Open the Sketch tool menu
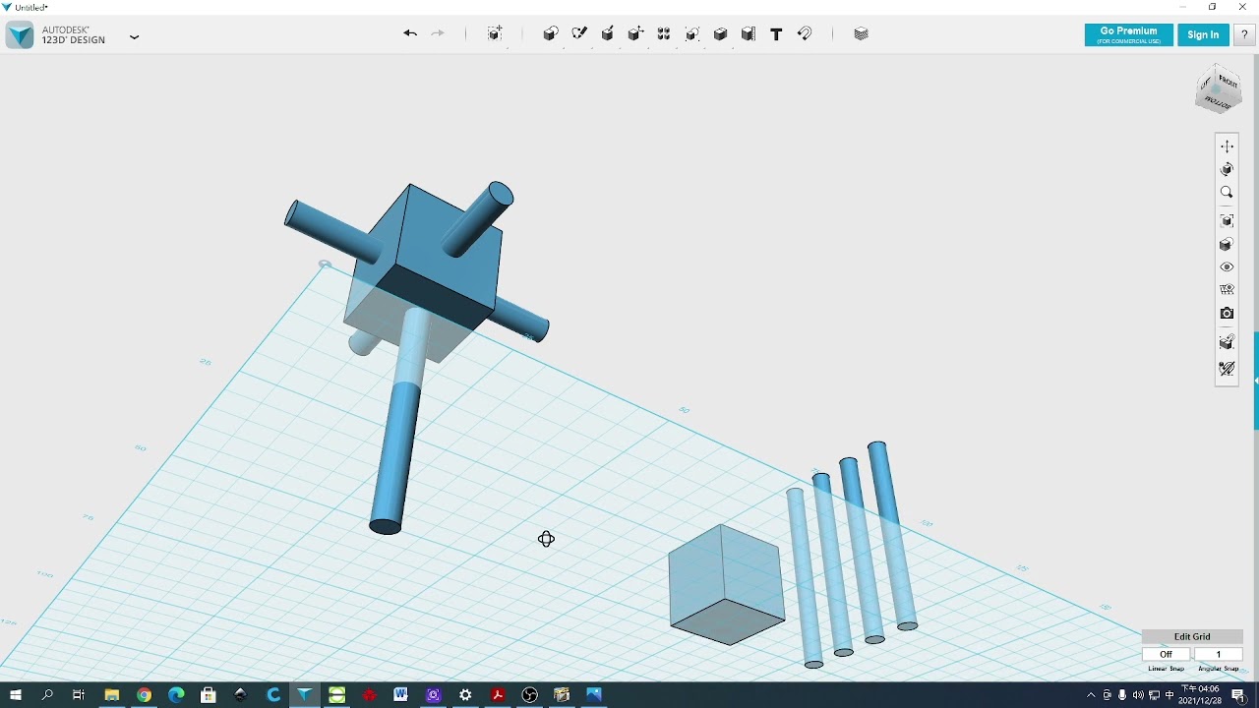Screen dimensions: 1259x708 tap(579, 34)
